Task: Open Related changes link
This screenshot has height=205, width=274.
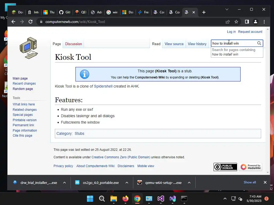Action: click(25, 110)
